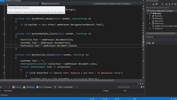The width and height of the screenshot is (177, 100).
Task: Open the buttonGetData_Click member dropdown
Action: point(119,4)
